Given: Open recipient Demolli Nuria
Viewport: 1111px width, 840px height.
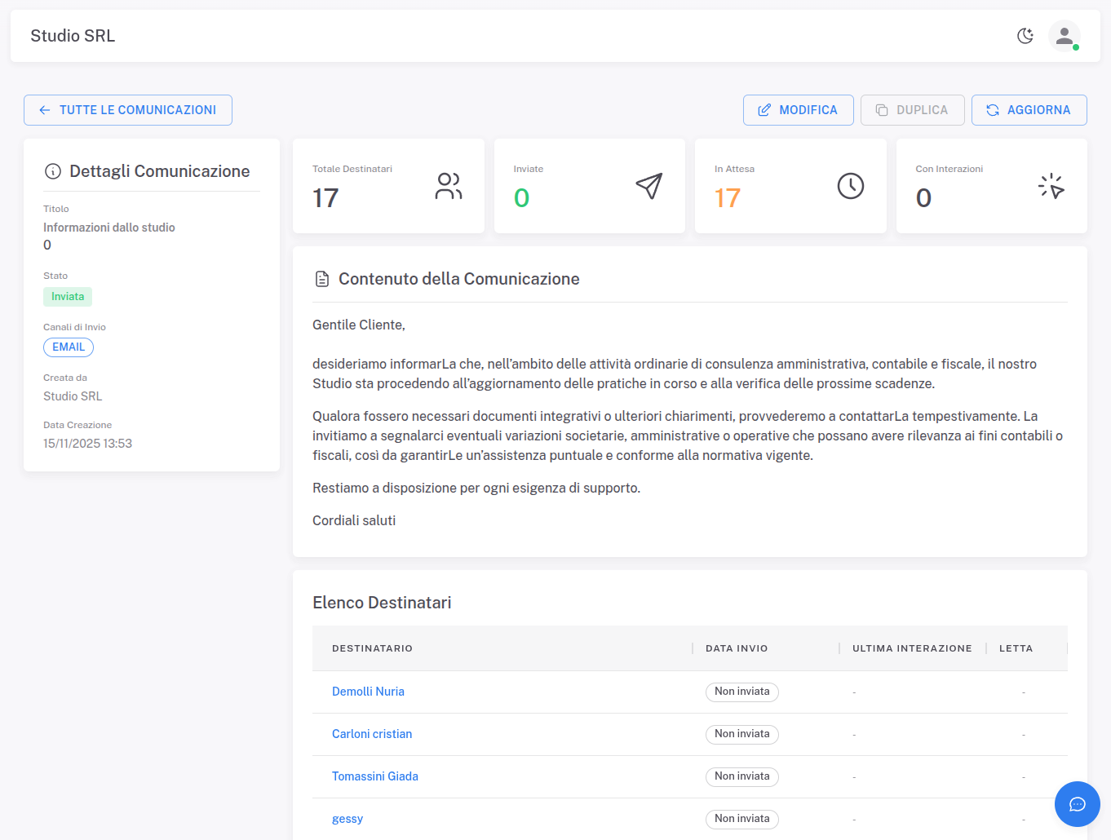Looking at the screenshot, I should point(368,691).
